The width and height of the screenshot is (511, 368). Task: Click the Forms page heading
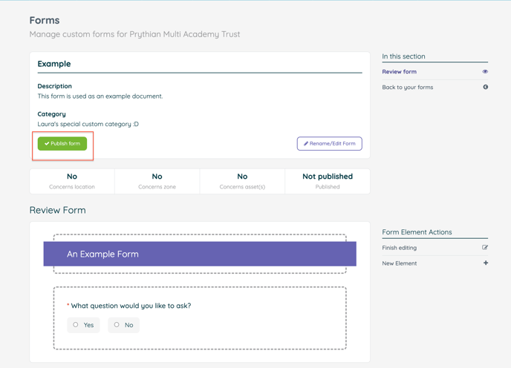pos(45,20)
